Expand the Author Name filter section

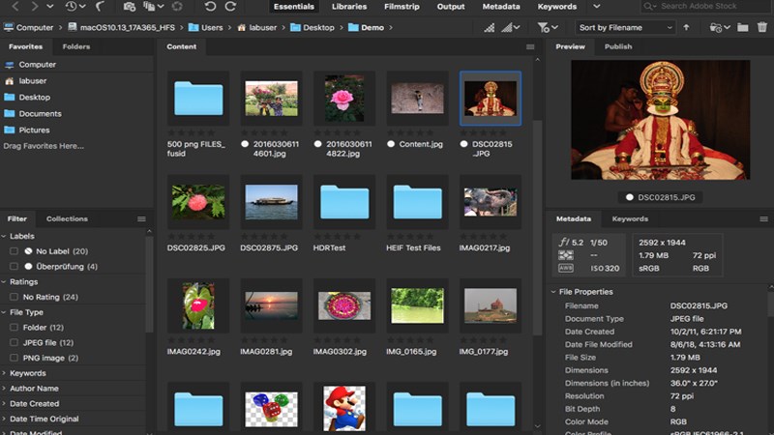click(x=4, y=389)
